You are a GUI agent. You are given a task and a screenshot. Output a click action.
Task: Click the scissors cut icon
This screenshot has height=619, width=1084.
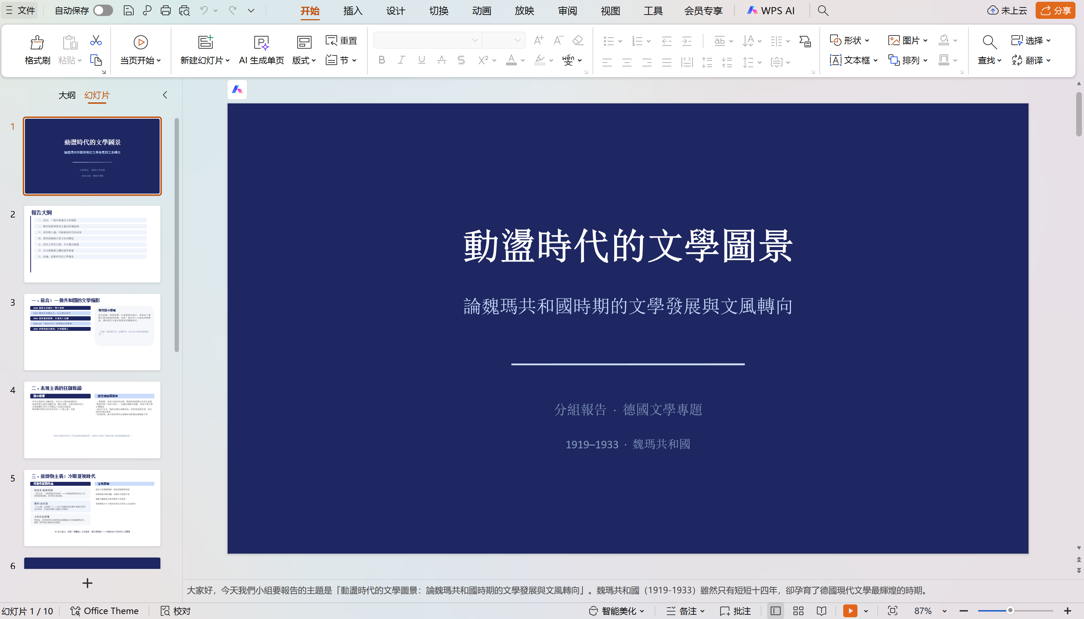(96, 41)
